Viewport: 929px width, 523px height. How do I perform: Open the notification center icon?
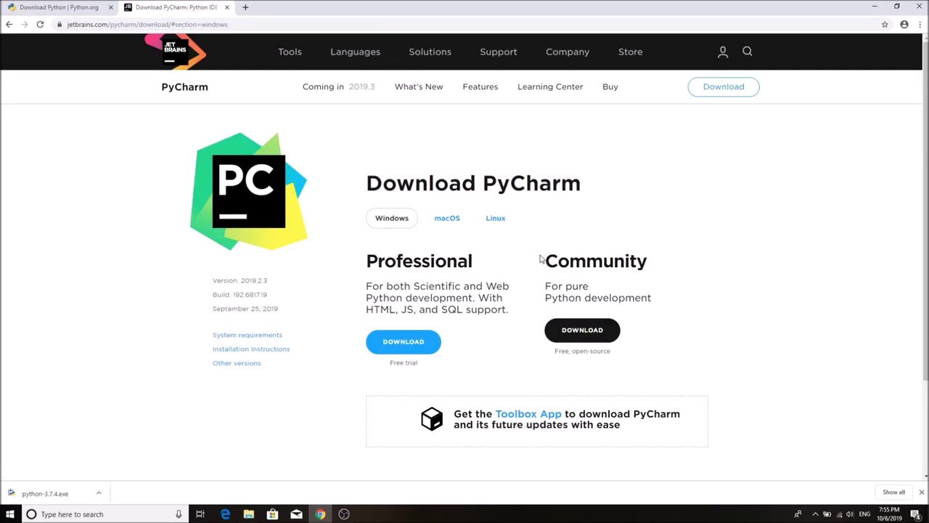915,514
